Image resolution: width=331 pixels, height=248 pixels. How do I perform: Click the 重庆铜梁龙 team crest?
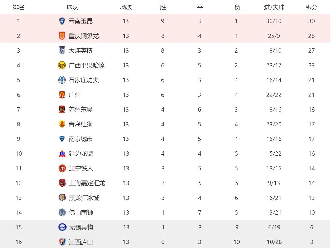tap(62, 36)
